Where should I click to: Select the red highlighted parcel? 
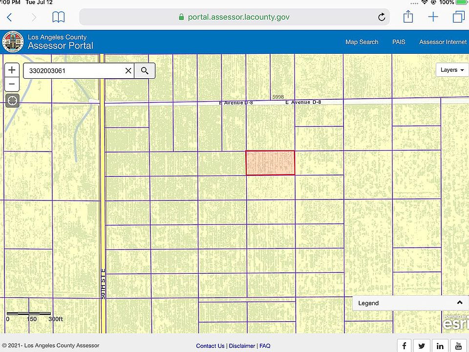click(x=270, y=163)
